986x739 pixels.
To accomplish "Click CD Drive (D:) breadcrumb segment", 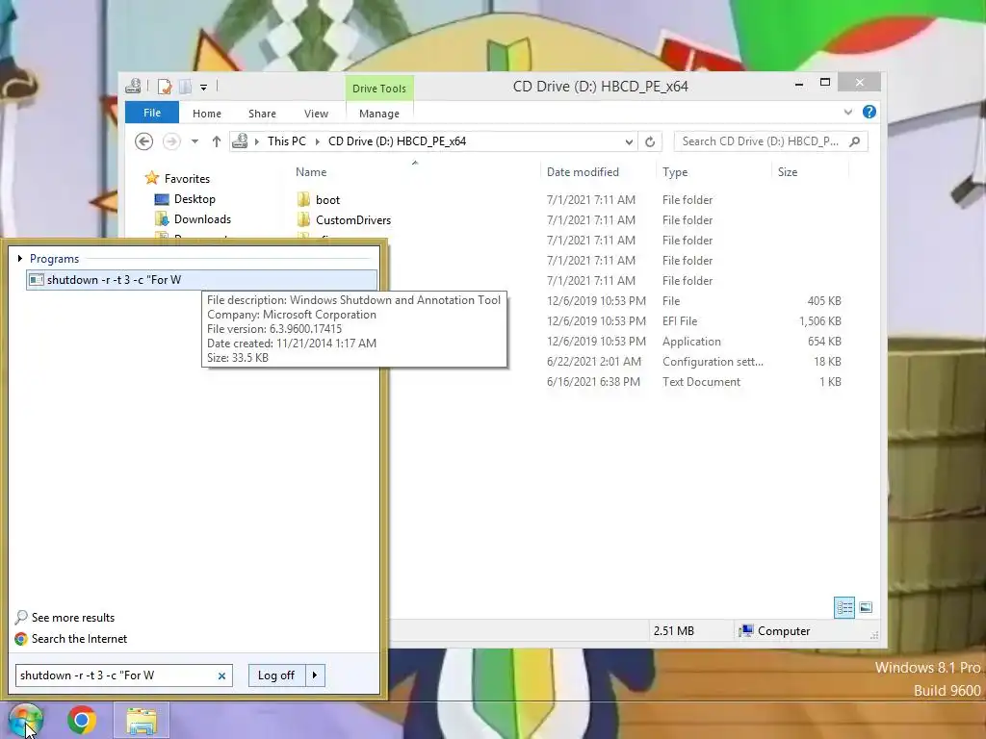I will coord(397,141).
